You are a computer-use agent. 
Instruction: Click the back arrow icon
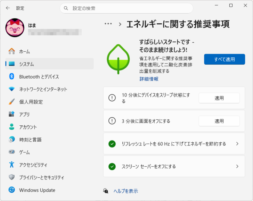[x=8, y=8]
